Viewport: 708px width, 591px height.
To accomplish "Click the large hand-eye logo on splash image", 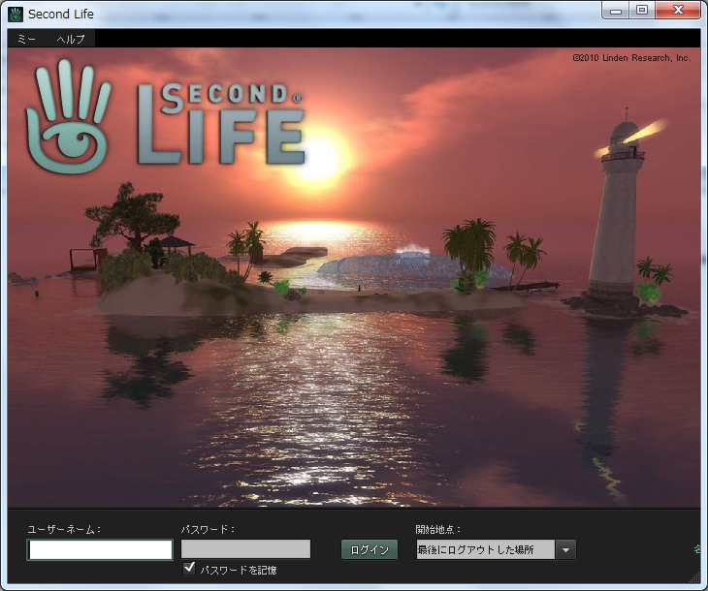I will tap(69, 116).
